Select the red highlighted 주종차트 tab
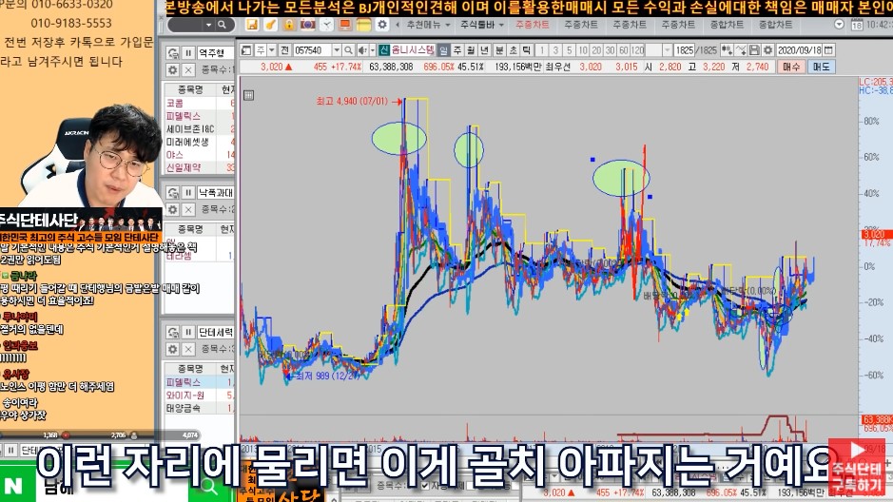This screenshot has width=893, height=502. tap(533, 25)
